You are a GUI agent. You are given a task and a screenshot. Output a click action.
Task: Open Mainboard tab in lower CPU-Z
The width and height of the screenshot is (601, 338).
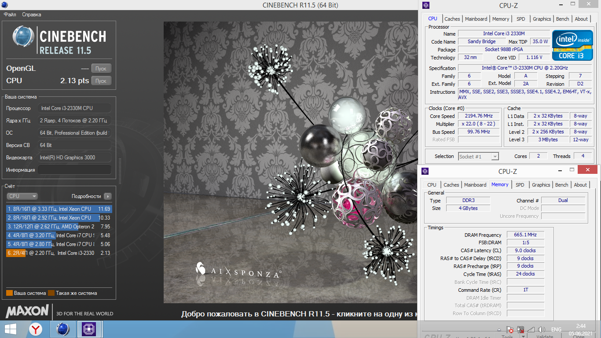click(x=475, y=185)
